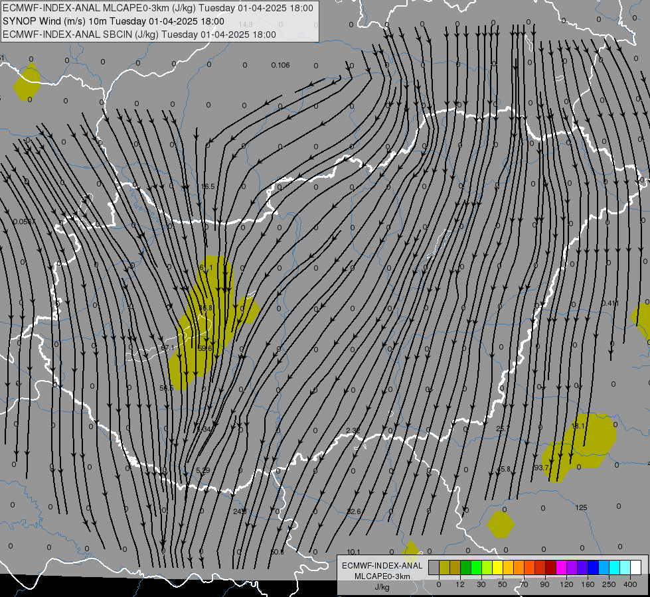Click the legend tick label 12

click(x=459, y=584)
